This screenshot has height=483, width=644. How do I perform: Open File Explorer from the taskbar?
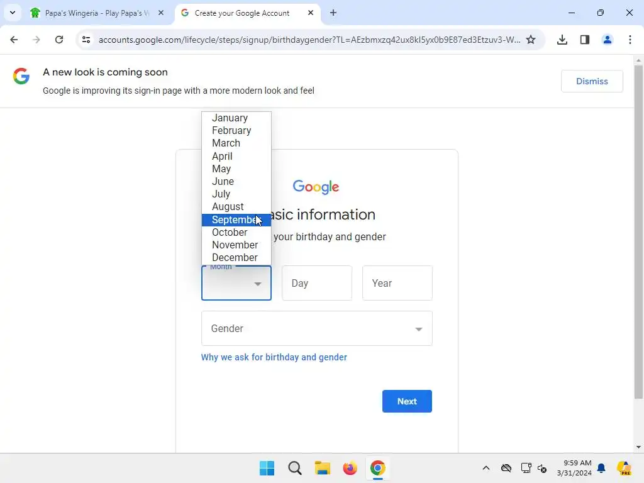[x=323, y=468]
